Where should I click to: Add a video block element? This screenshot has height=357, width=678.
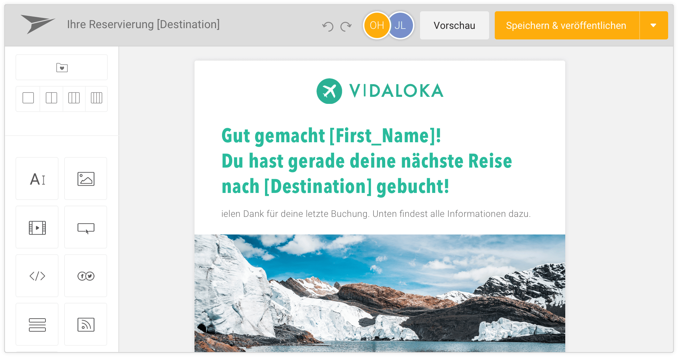point(37,227)
